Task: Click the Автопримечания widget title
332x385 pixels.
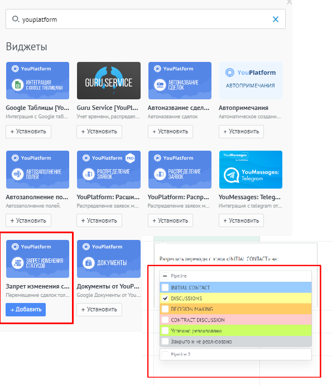Action: click(243, 108)
